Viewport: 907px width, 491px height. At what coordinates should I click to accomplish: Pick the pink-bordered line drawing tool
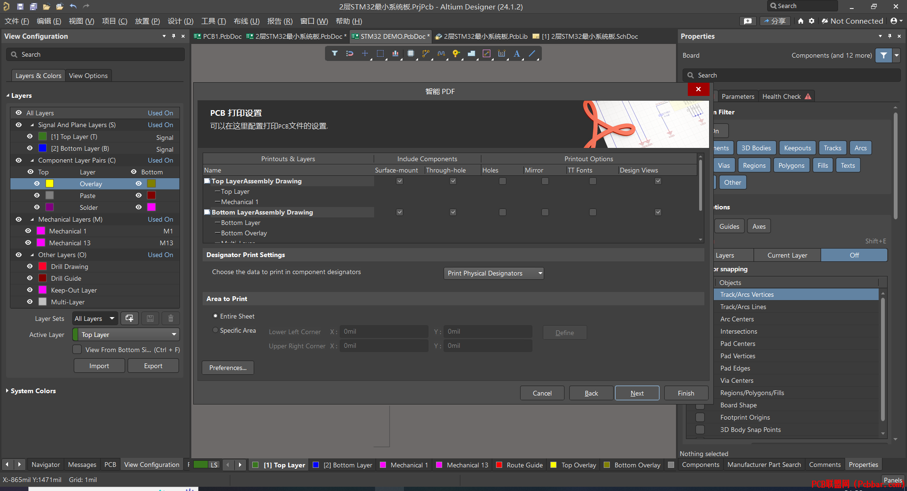[487, 53]
